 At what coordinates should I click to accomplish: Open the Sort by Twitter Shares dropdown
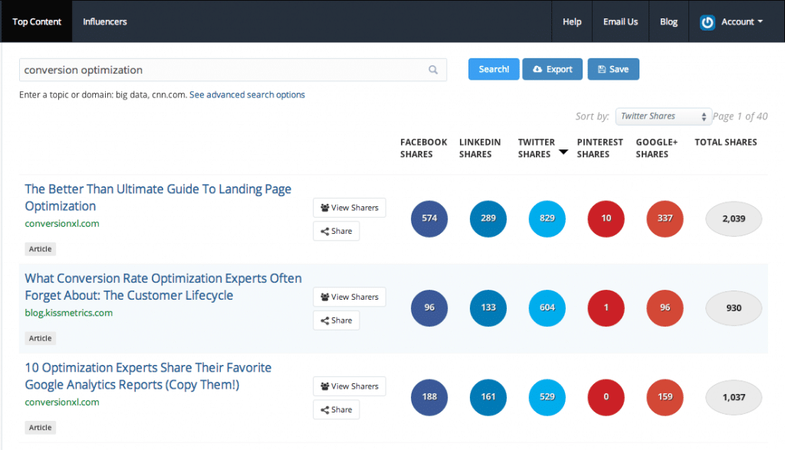pyautogui.click(x=664, y=117)
